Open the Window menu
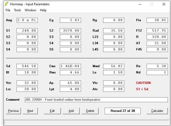171x126 pixels. [x=30, y=10]
